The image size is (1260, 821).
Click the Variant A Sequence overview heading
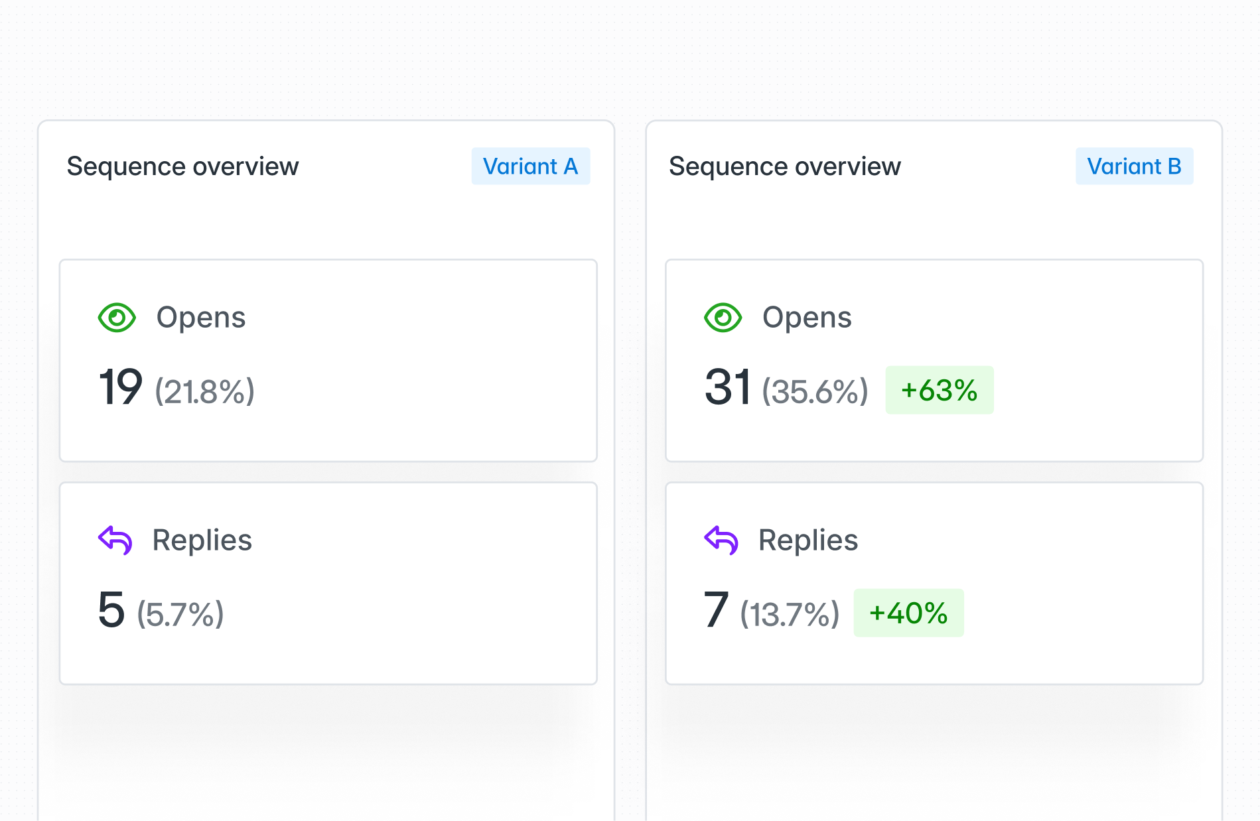[x=182, y=166]
